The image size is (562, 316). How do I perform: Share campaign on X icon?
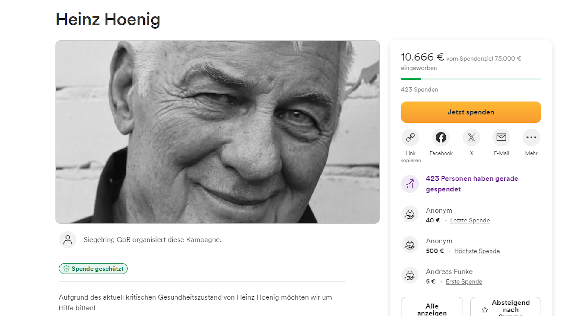[471, 138]
